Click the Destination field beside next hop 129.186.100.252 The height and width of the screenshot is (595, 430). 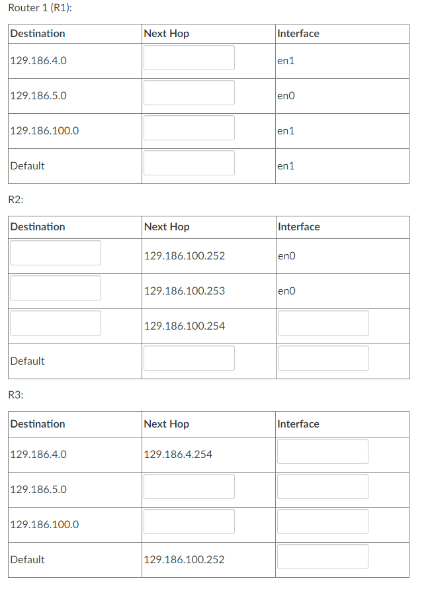coord(55,253)
